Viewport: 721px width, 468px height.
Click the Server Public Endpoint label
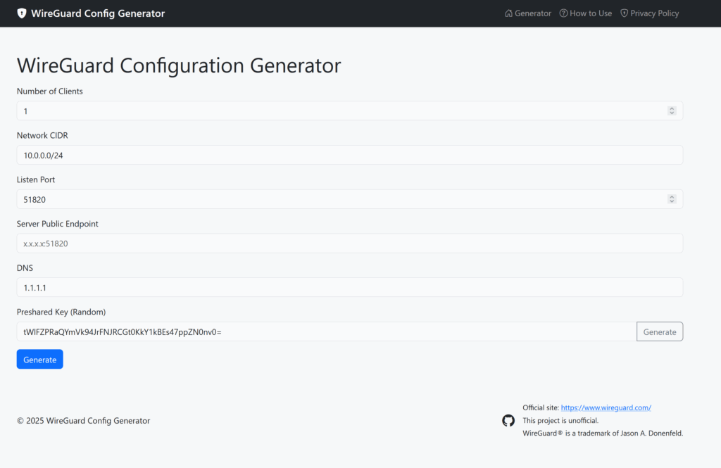(58, 223)
